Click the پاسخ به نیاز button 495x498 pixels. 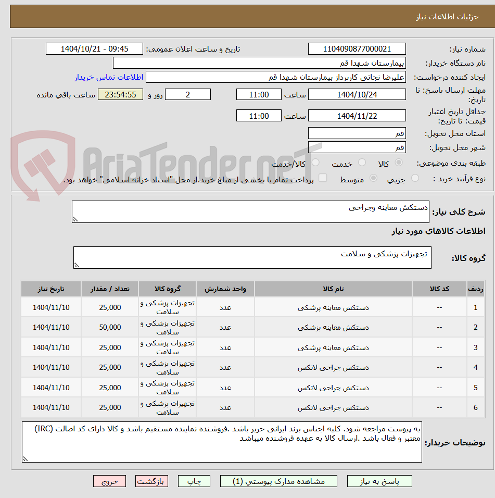point(379,481)
